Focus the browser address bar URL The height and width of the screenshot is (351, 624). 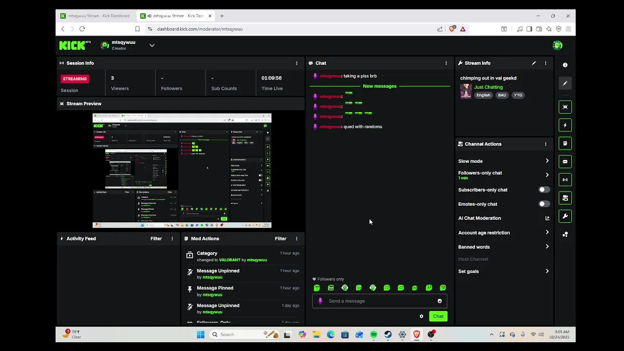[200, 29]
